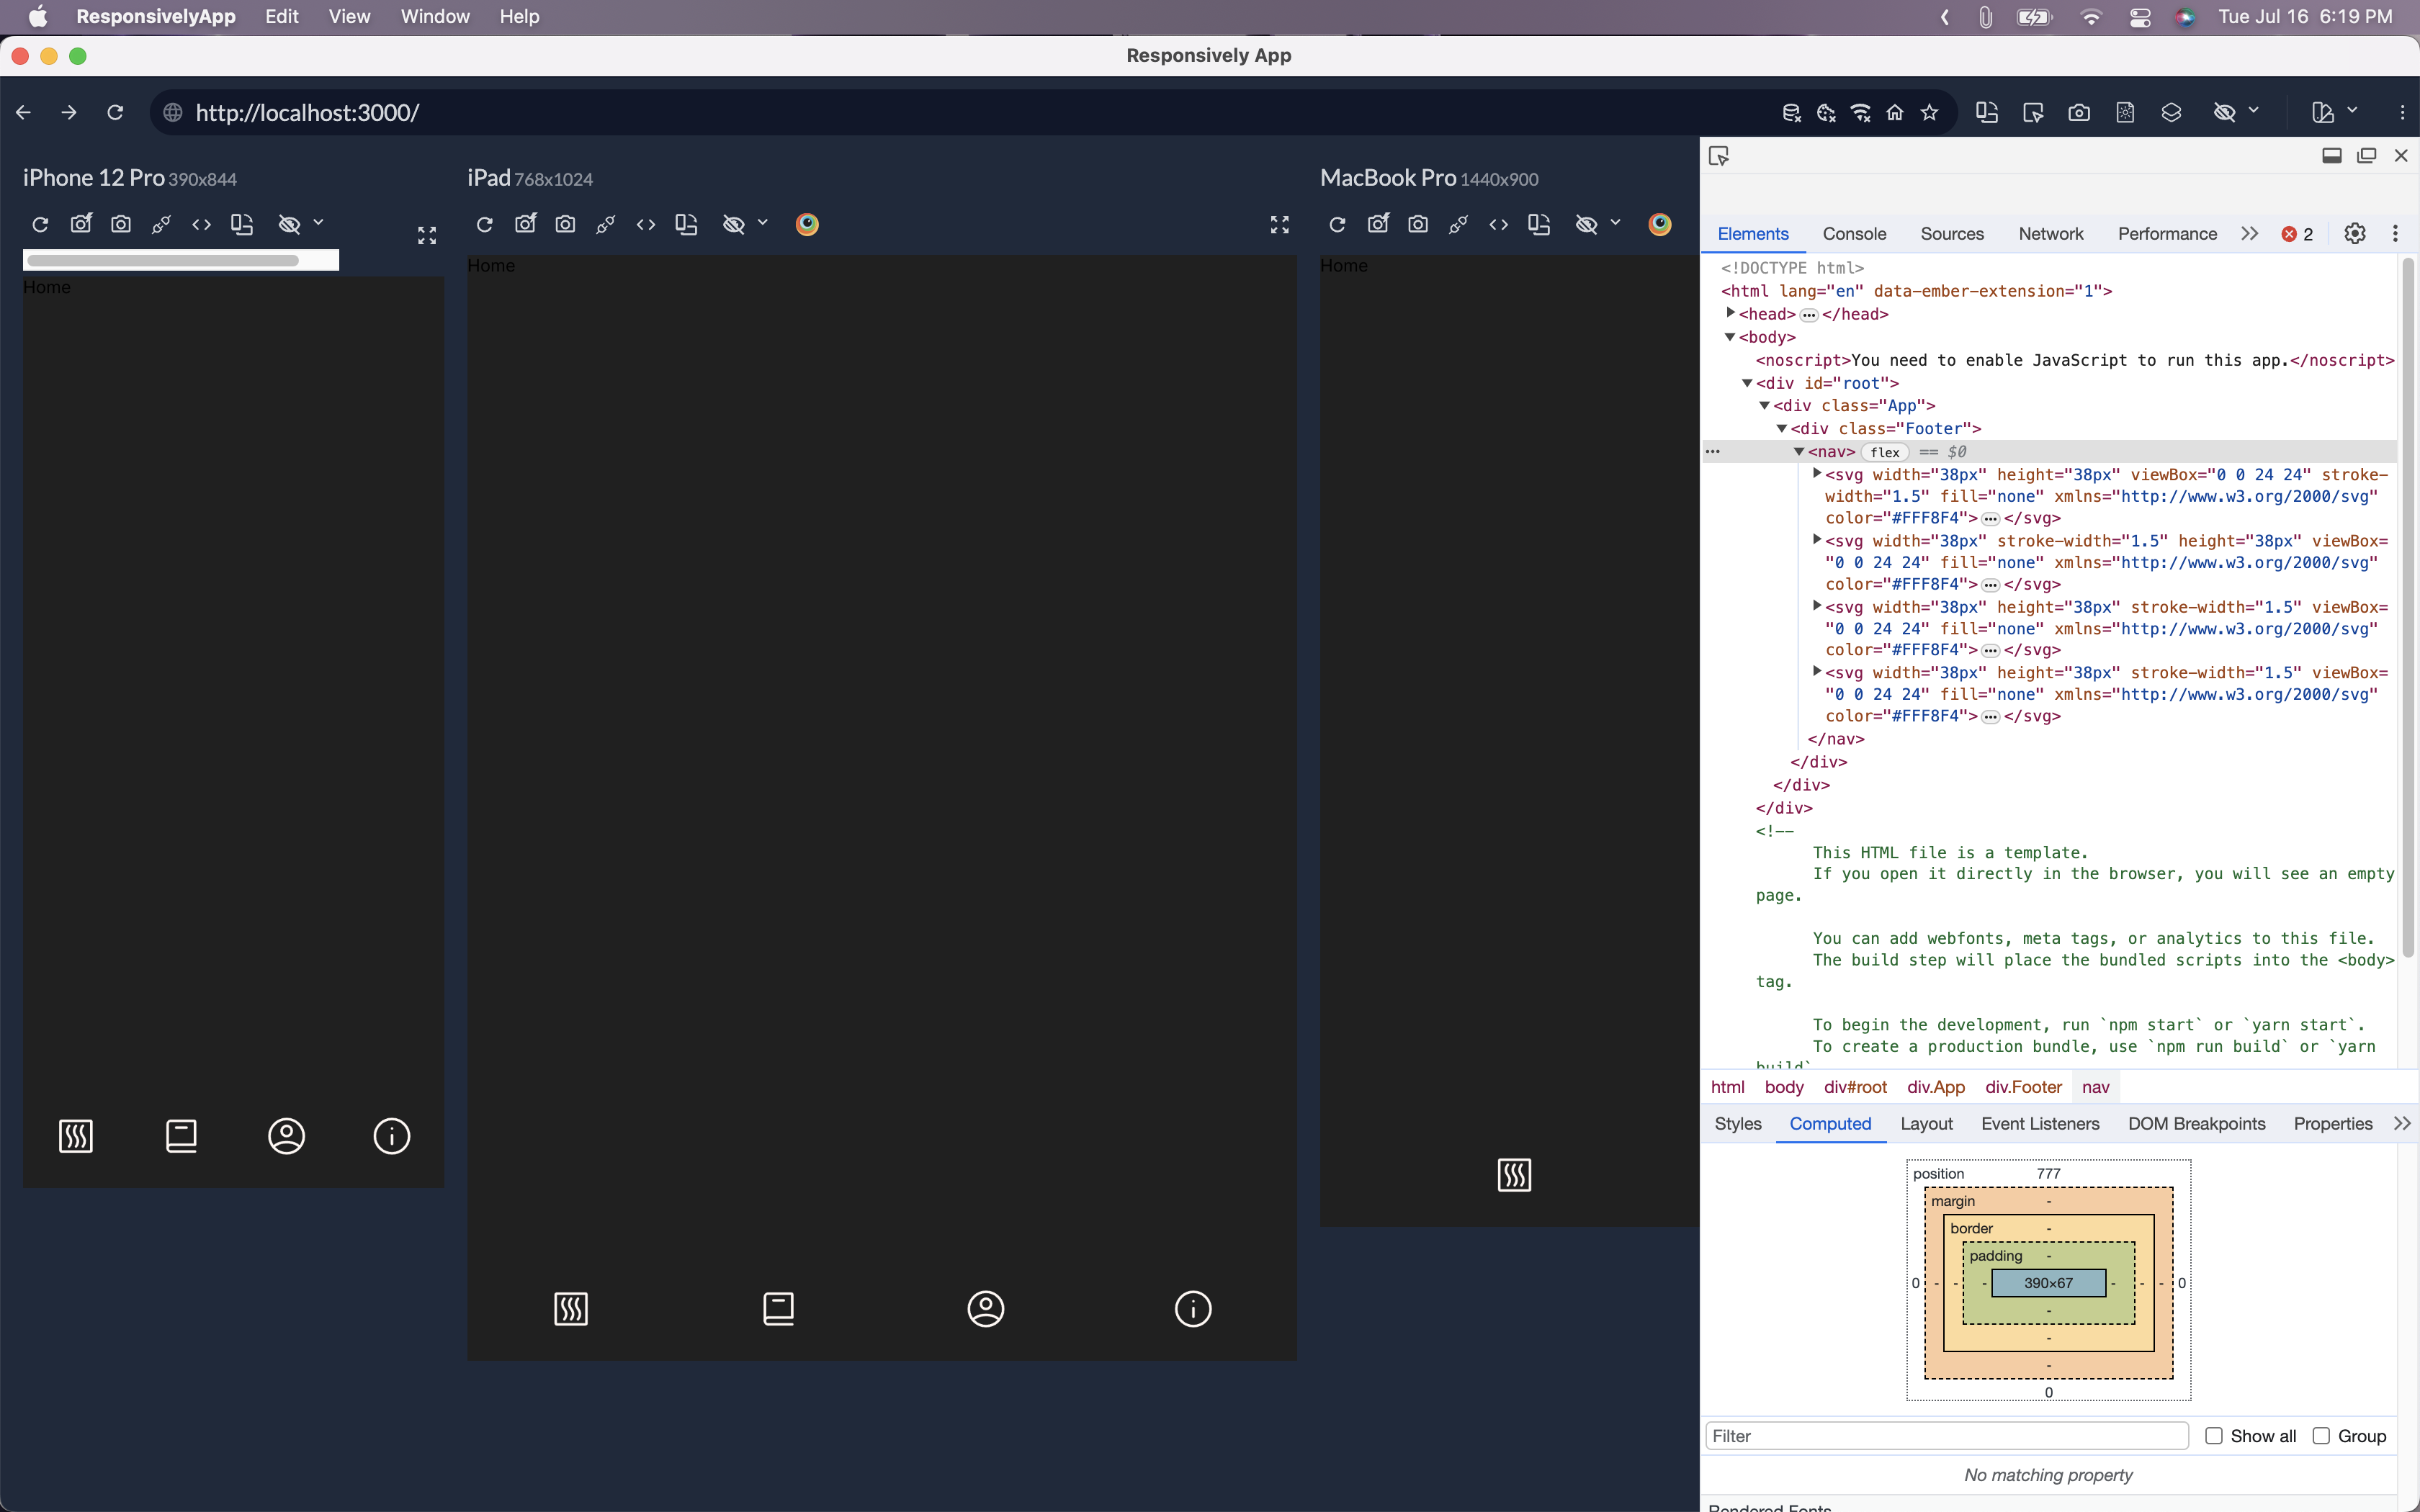This screenshot has width=2420, height=1512.
Task: Open the Window menu in the menu bar
Action: coord(433,16)
